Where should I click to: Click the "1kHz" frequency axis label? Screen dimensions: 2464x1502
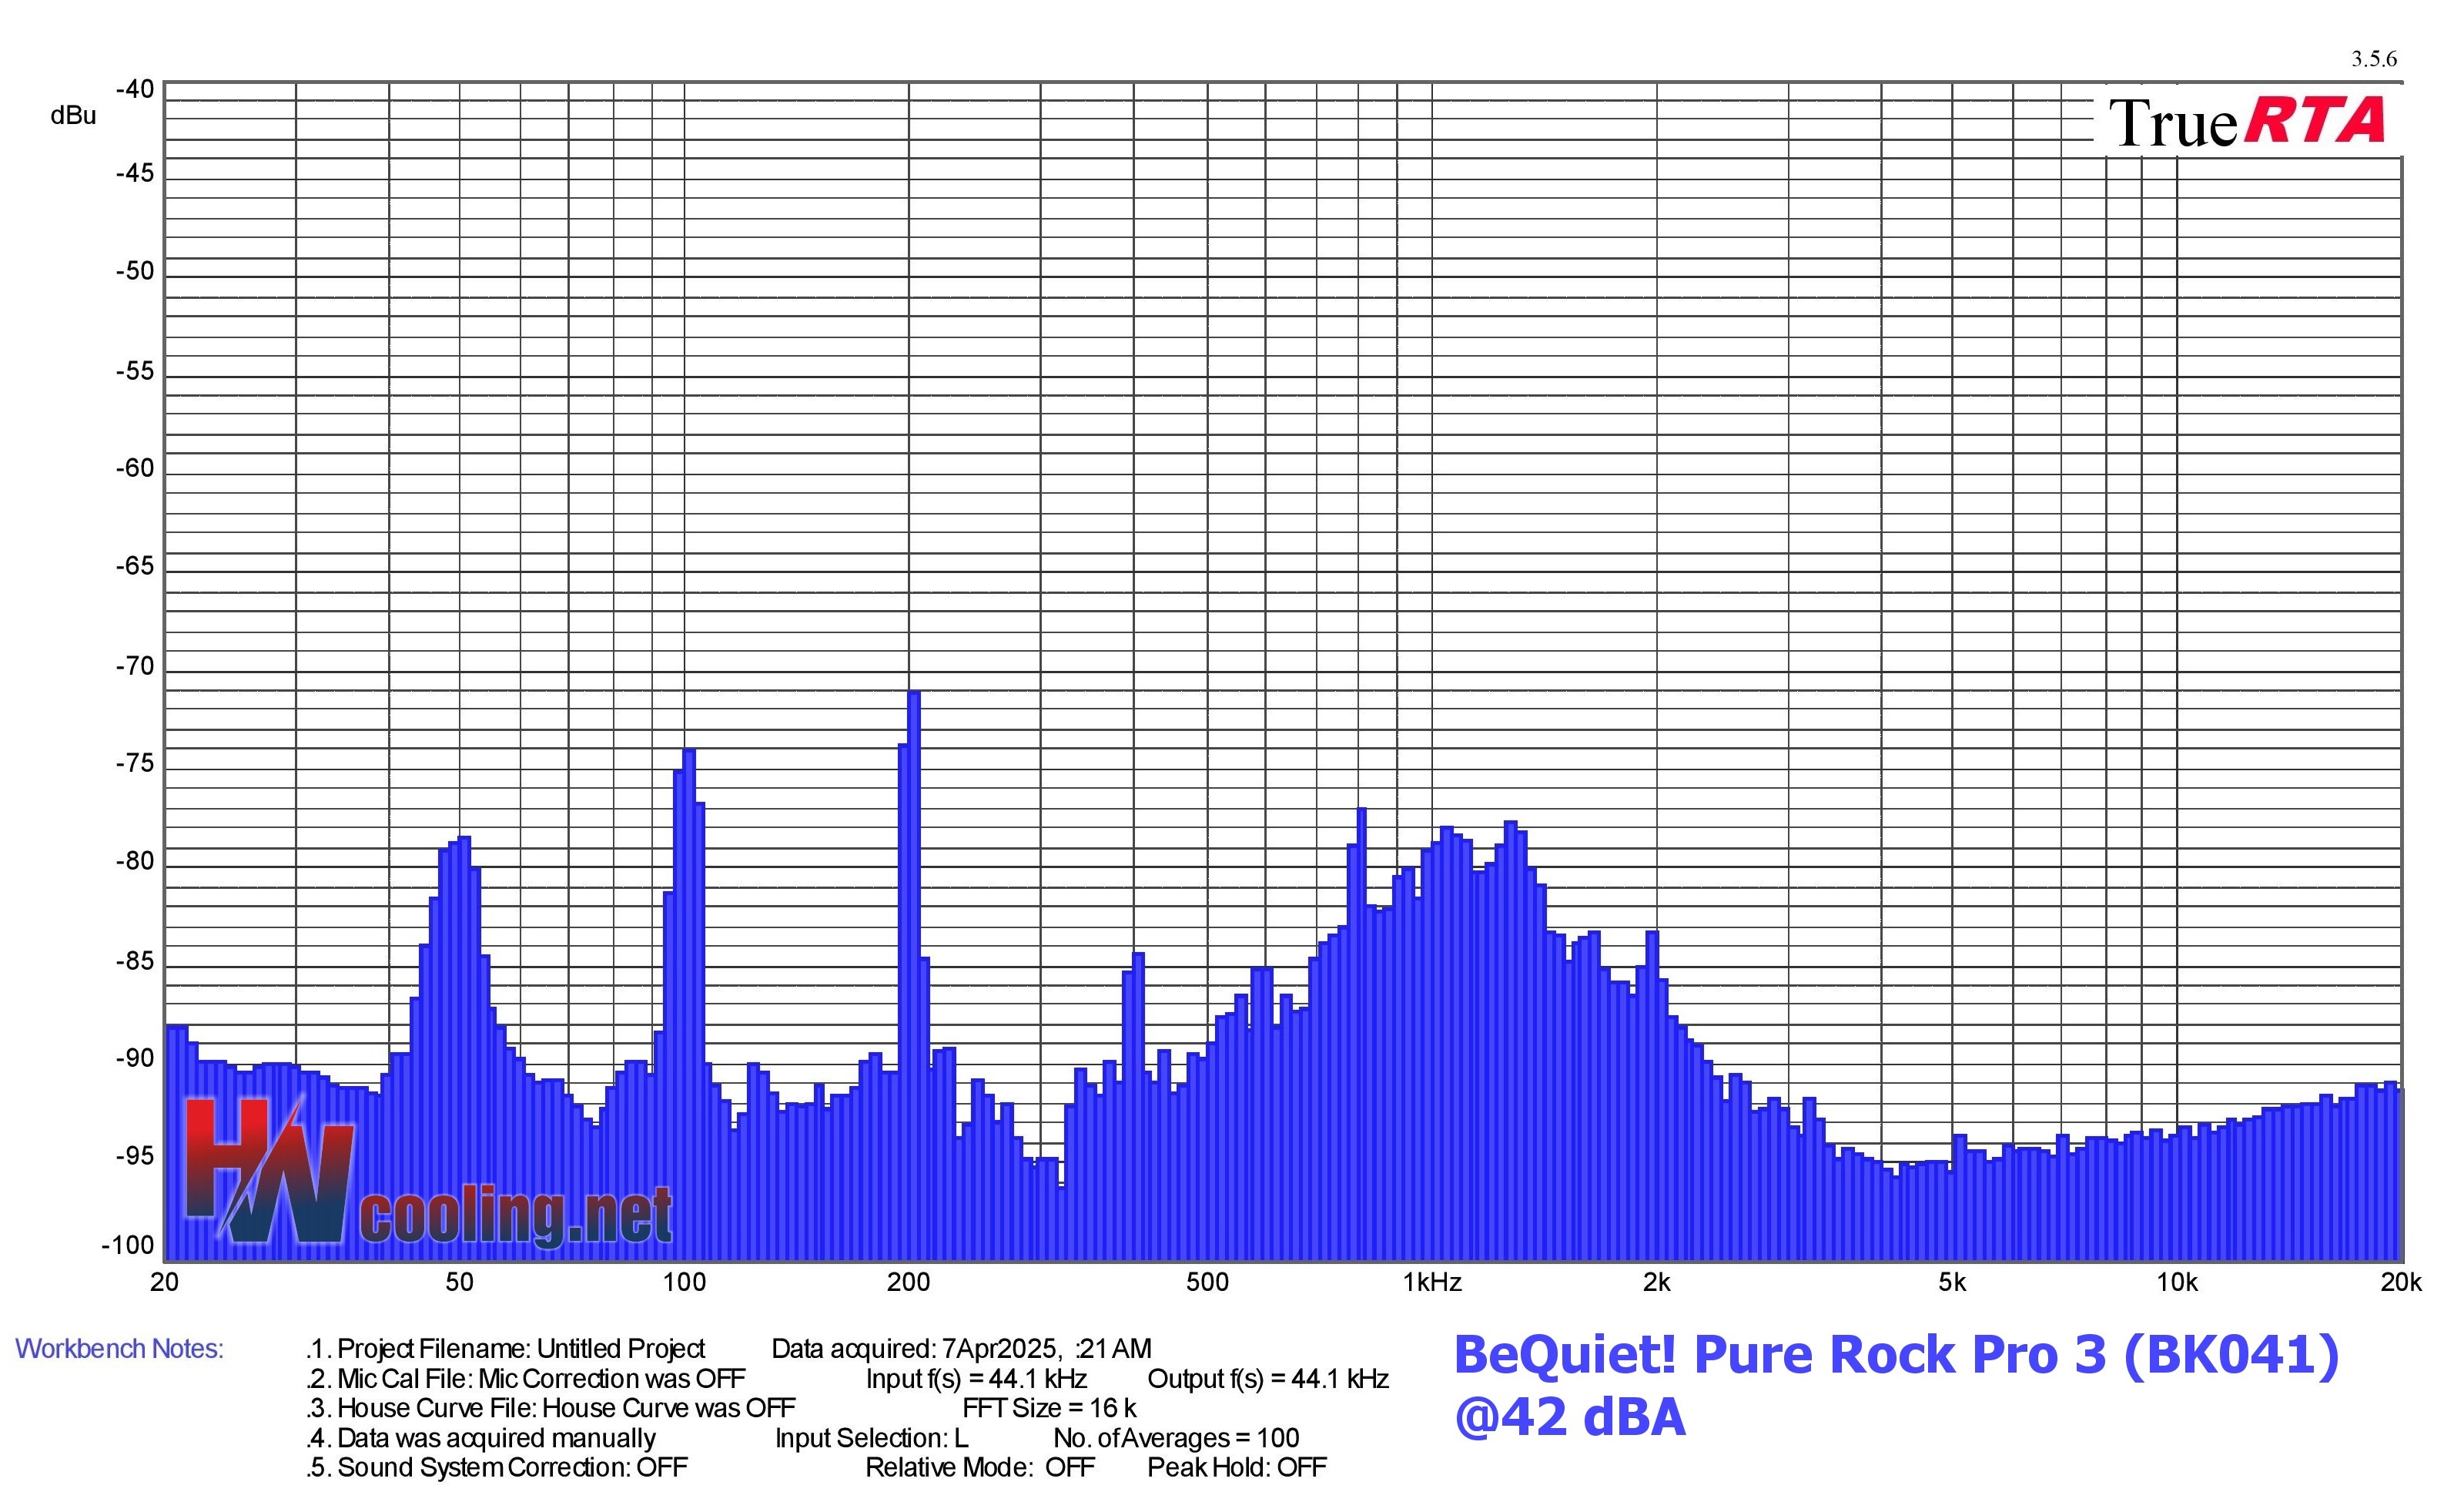tap(1432, 1282)
